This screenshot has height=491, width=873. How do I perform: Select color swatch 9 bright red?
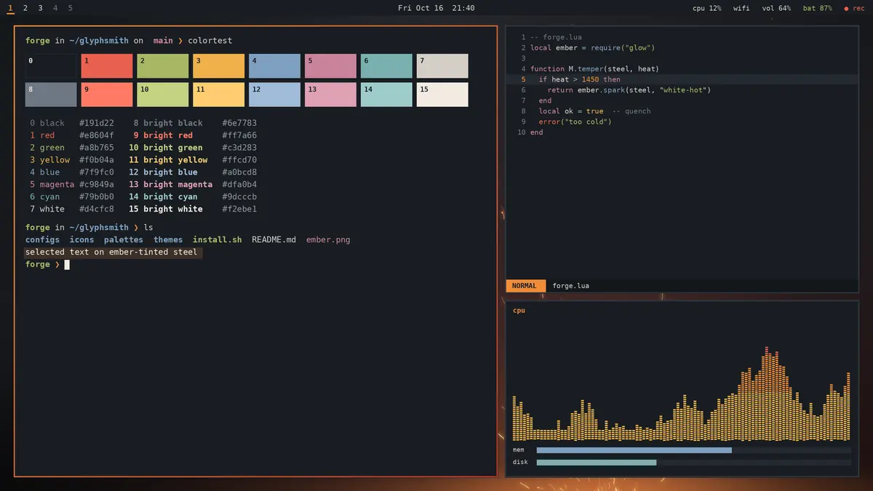click(x=107, y=95)
